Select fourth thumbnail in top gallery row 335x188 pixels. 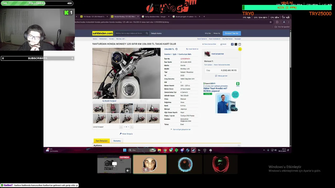[x=139, y=108]
